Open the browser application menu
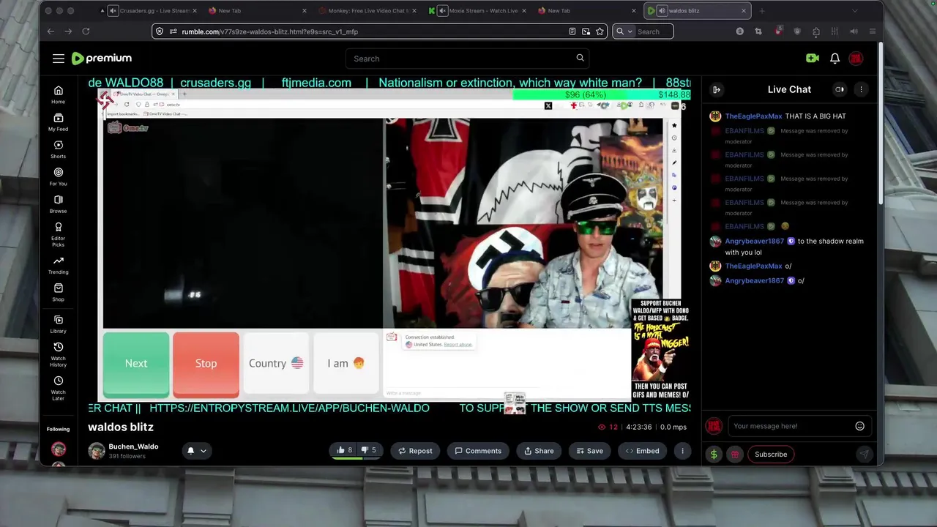937x527 pixels. pyautogui.click(x=873, y=31)
